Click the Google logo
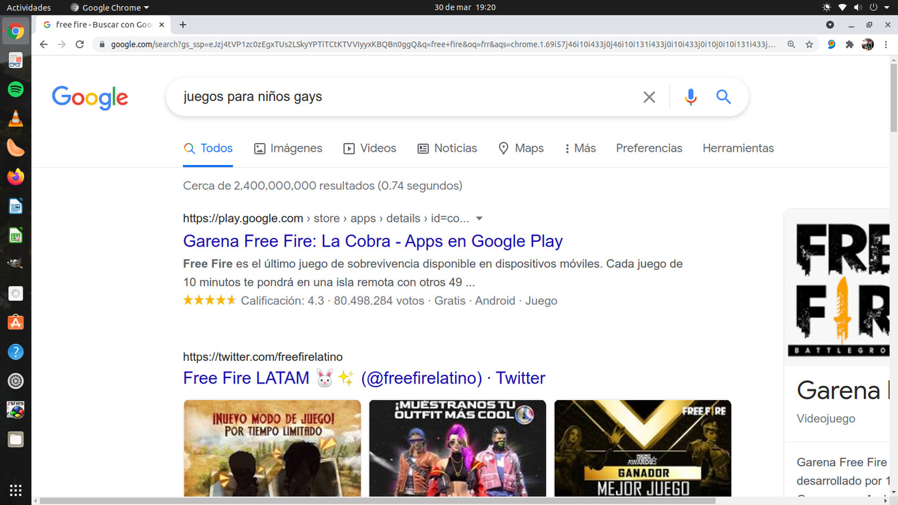Image resolution: width=898 pixels, height=505 pixels. point(90,98)
